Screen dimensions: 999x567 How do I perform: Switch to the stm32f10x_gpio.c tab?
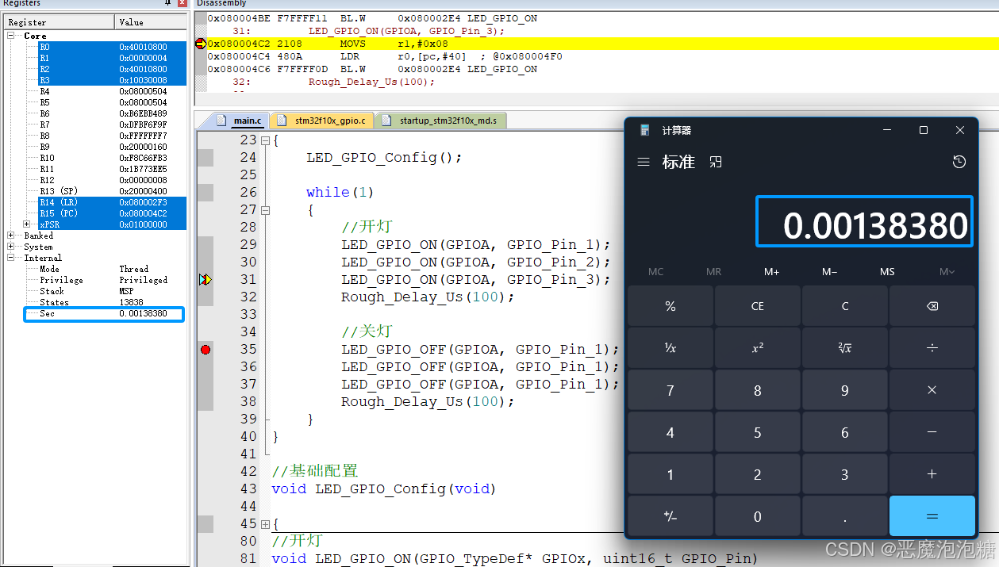321,121
